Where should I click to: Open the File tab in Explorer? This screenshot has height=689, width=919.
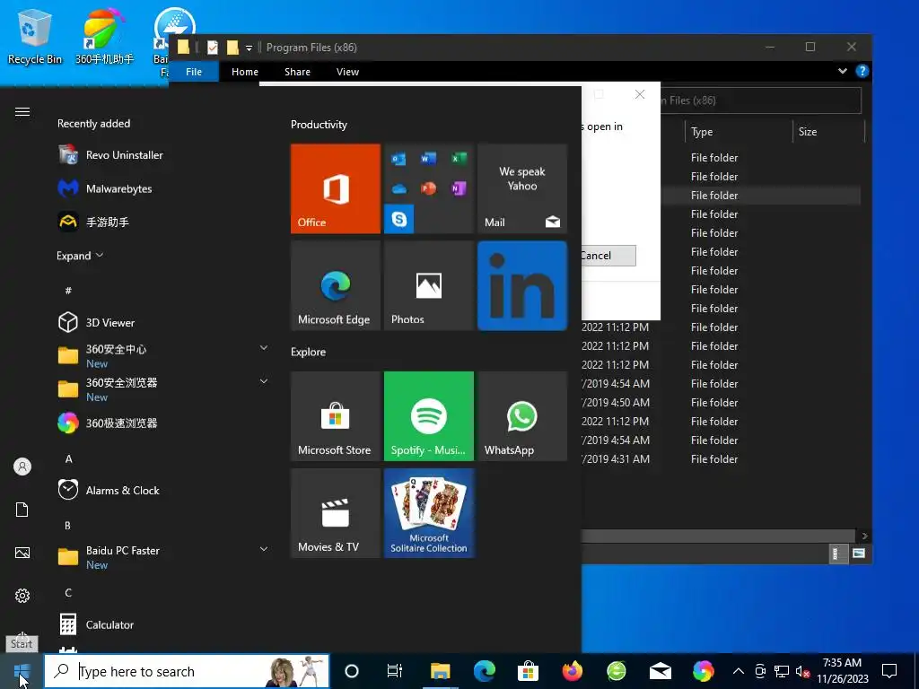pos(194,72)
